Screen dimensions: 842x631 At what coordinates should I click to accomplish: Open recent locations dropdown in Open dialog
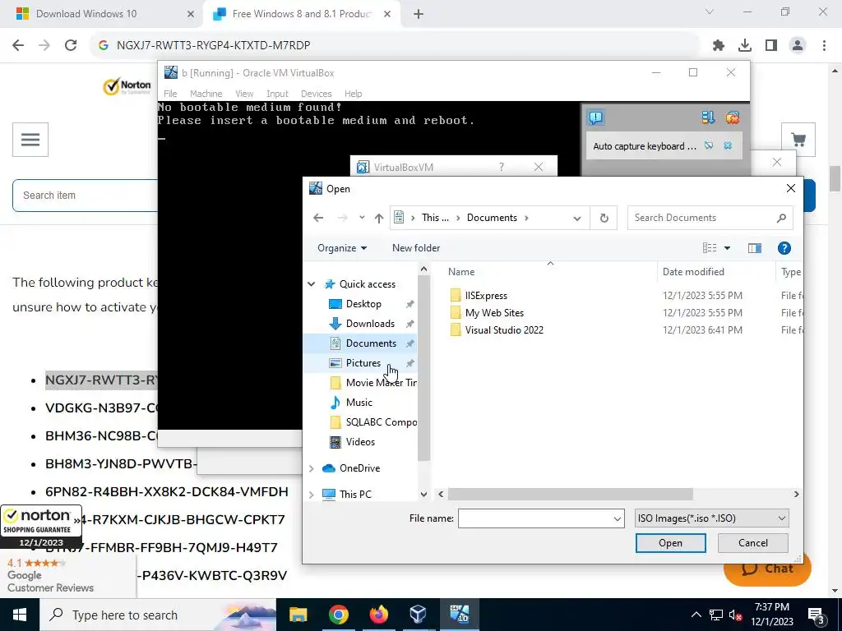coord(362,218)
